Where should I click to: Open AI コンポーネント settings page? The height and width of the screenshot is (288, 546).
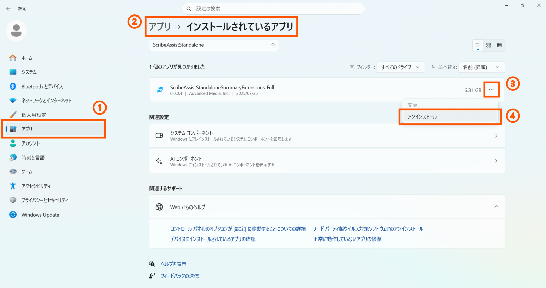(x=327, y=161)
